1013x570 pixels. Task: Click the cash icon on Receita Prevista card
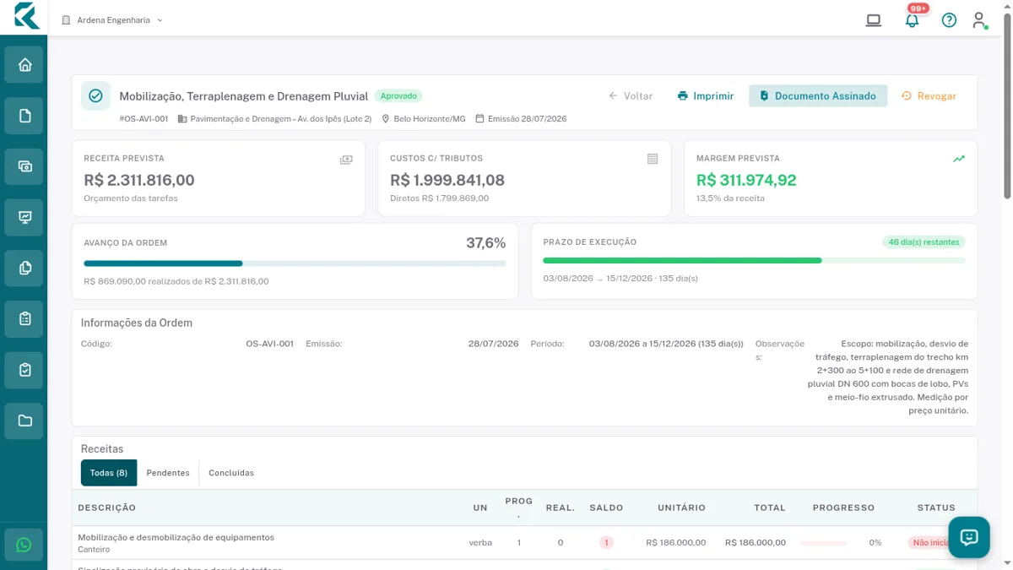point(346,160)
